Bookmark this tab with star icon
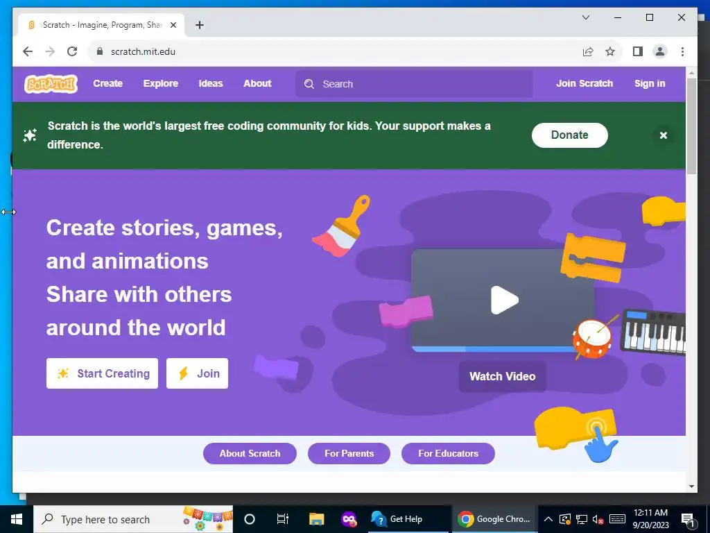The image size is (710, 533). pyautogui.click(x=610, y=51)
